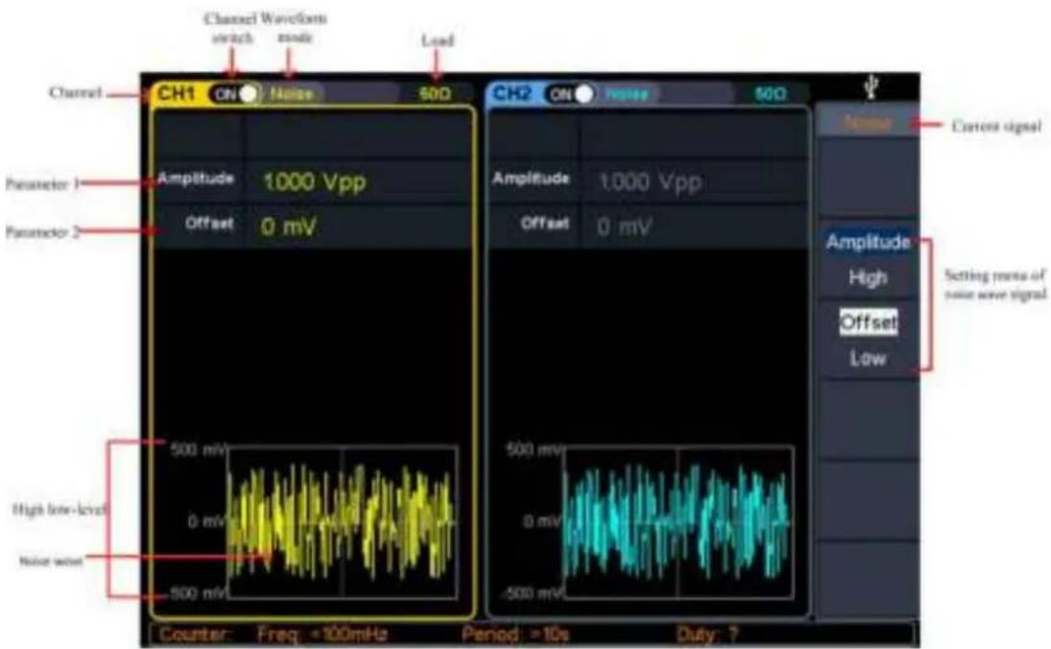
Task: Click CH1 amplitude value 1.000 Vpp
Action: (x=315, y=181)
